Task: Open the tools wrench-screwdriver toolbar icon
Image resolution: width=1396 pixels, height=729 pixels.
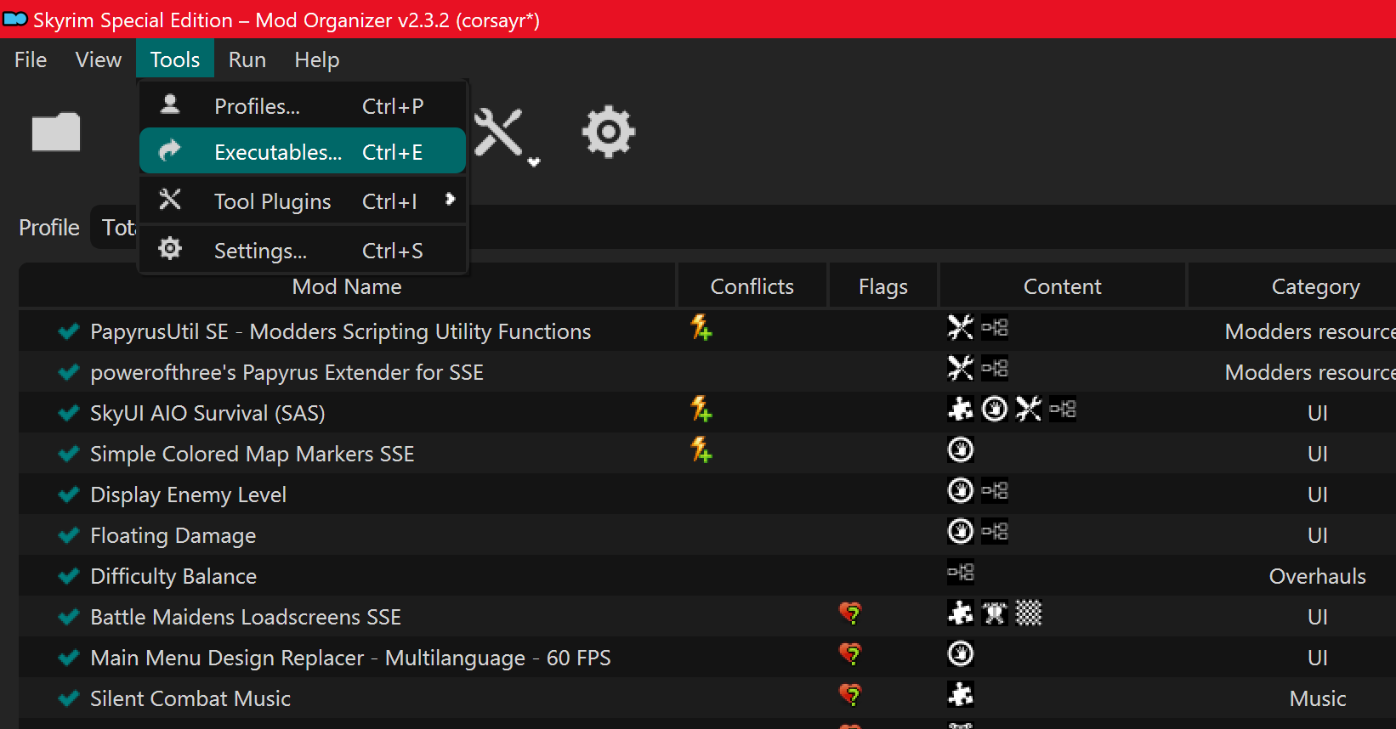Action: pos(498,132)
